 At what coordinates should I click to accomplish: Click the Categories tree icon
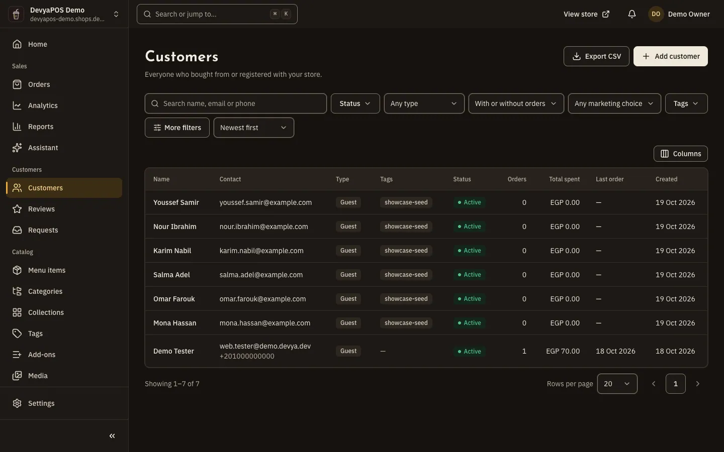click(17, 291)
